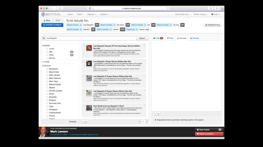The image size is (263, 147).
Task: Open a new Safari tab
Action: tap(223, 9)
